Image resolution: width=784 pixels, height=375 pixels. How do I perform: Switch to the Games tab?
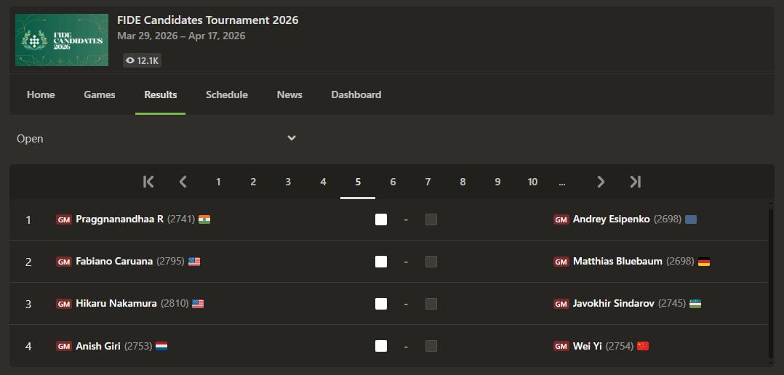click(x=100, y=94)
